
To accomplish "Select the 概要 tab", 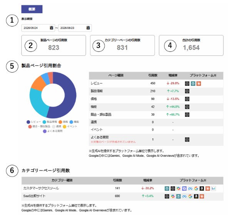I will pyautogui.click(x=32, y=9).
